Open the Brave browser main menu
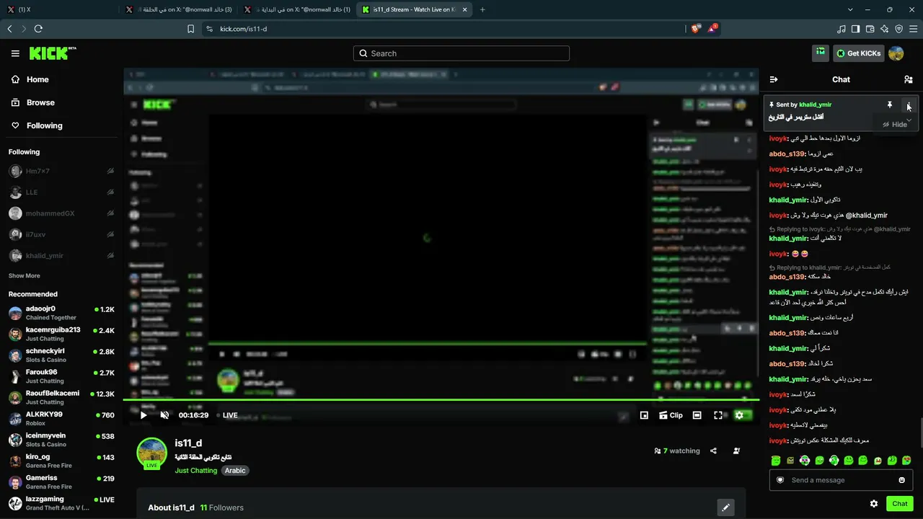This screenshot has width=923, height=519. tap(913, 29)
